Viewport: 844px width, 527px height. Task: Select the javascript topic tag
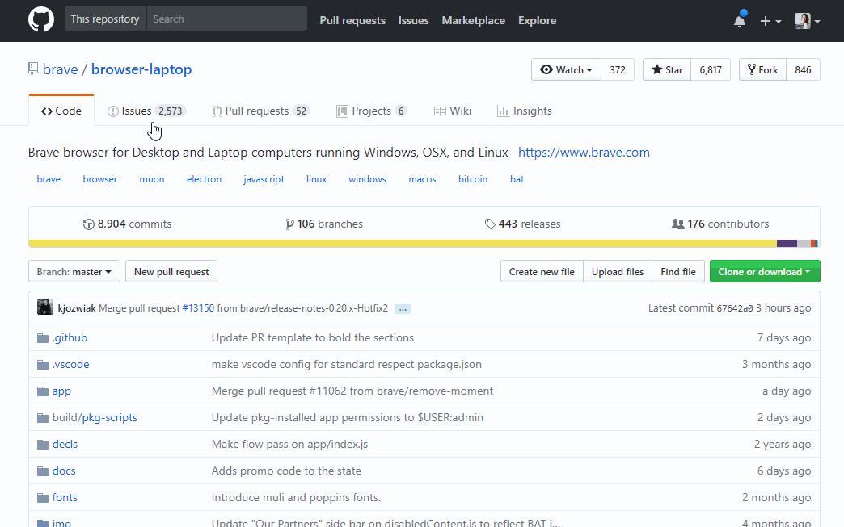264,179
